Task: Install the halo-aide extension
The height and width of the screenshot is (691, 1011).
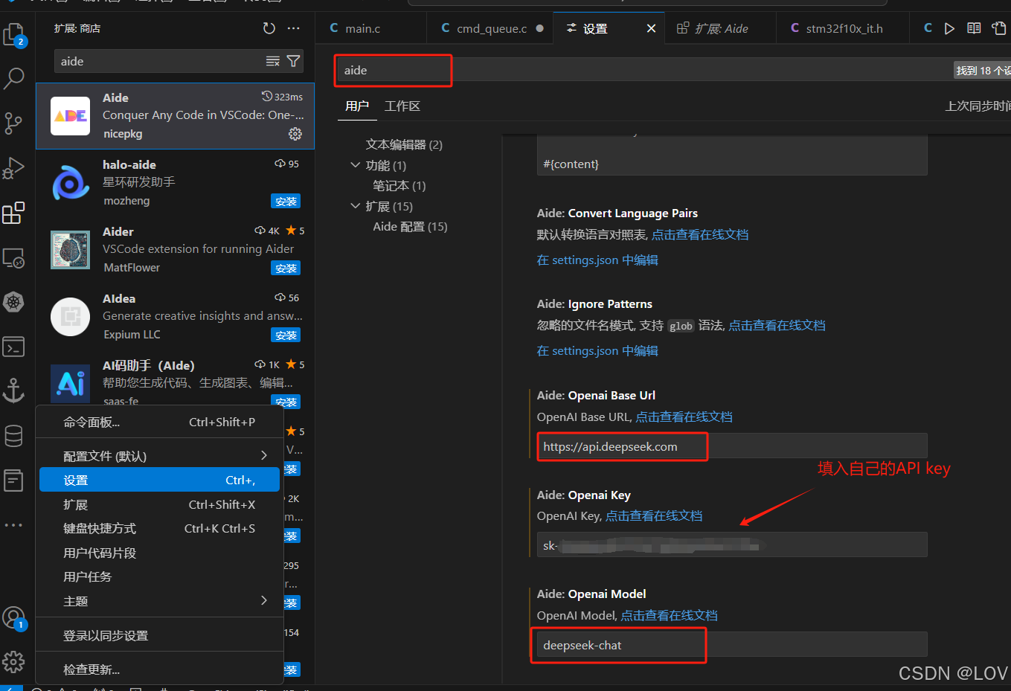Action: tap(286, 202)
